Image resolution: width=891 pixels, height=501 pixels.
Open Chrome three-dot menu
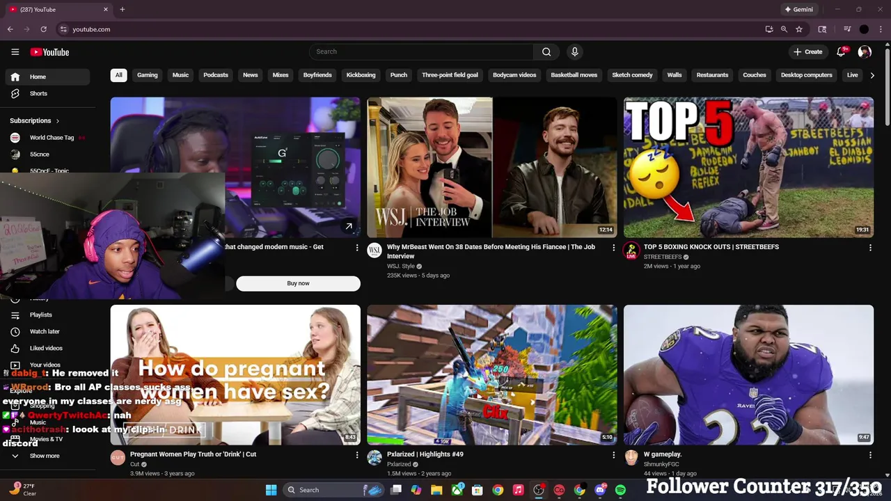(881, 29)
